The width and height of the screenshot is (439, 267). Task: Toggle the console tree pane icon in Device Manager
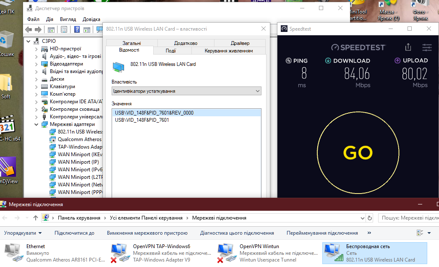pos(51,30)
